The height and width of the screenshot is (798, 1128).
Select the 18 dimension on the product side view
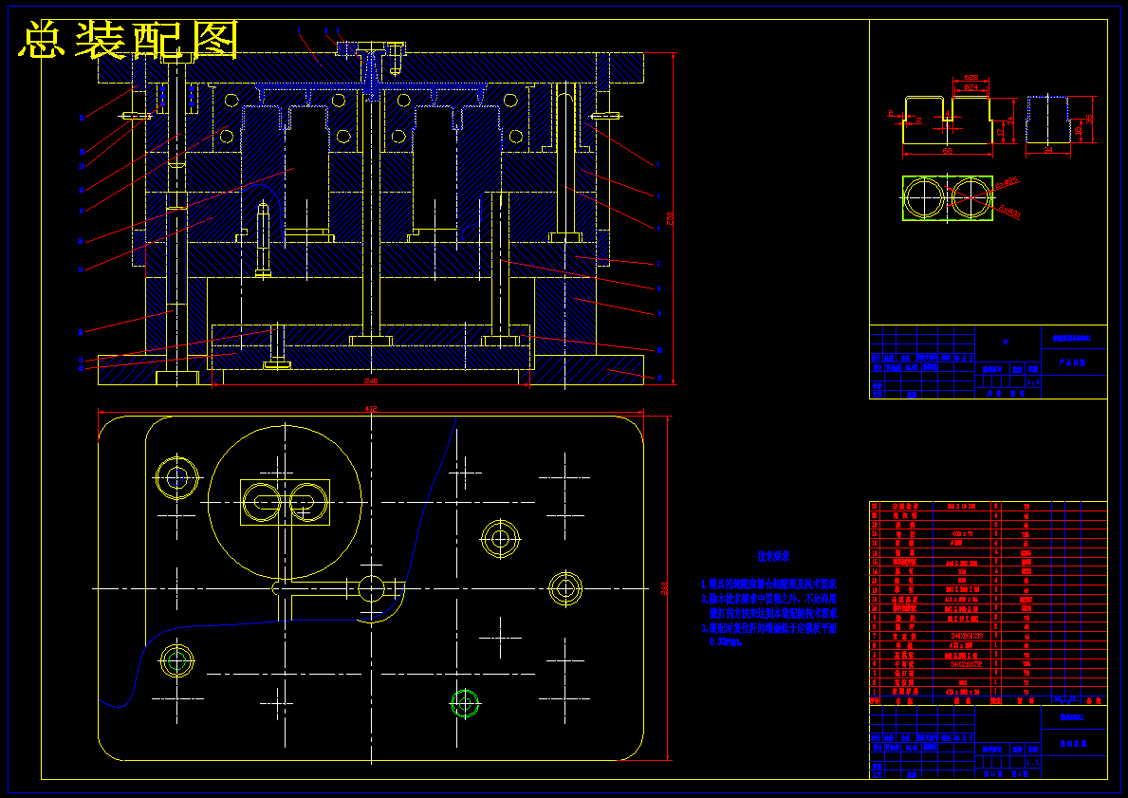tap(1079, 131)
